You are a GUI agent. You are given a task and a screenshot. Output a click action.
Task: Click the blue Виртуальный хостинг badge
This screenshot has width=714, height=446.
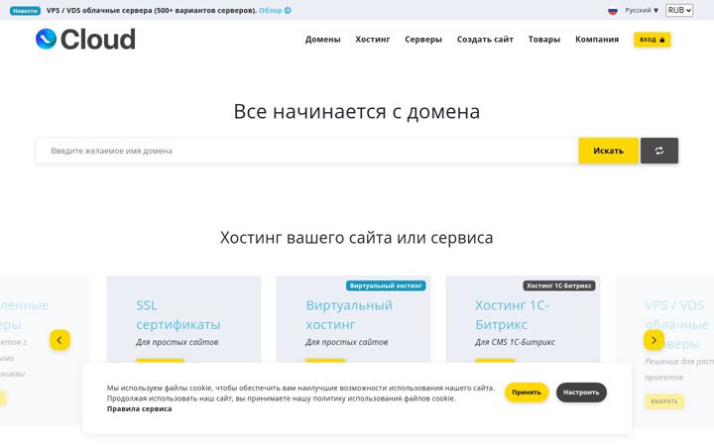386,285
